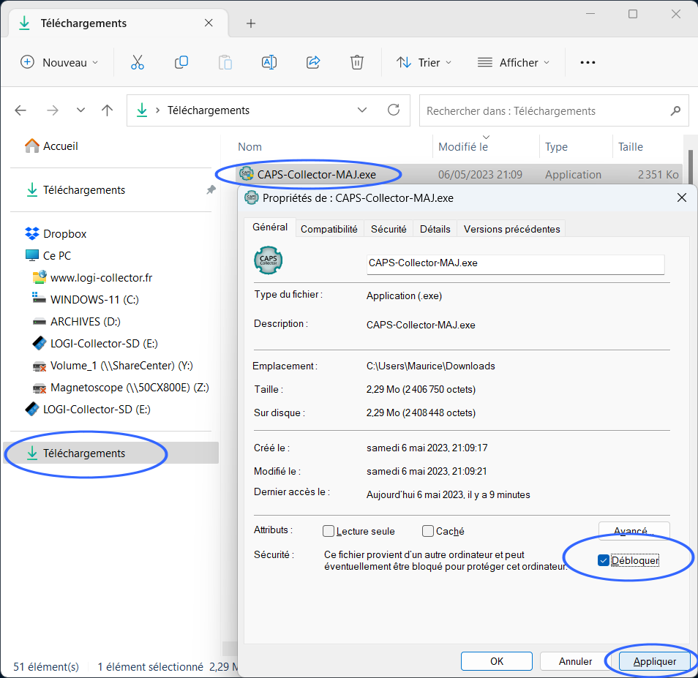The height and width of the screenshot is (678, 698).
Task: Click the search magnifier icon
Action: (x=675, y=110)
